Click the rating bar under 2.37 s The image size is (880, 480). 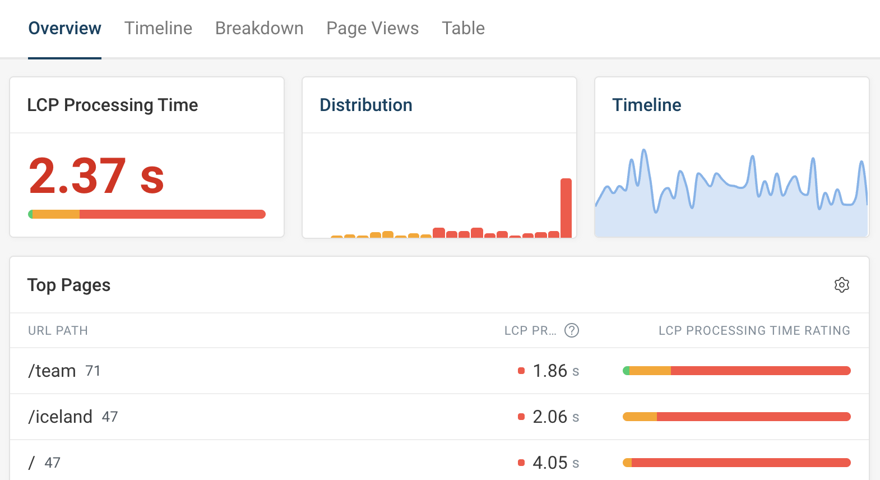[x=147, y=214]
